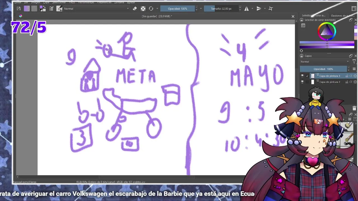Open the Editar menu

click(18, 2)
